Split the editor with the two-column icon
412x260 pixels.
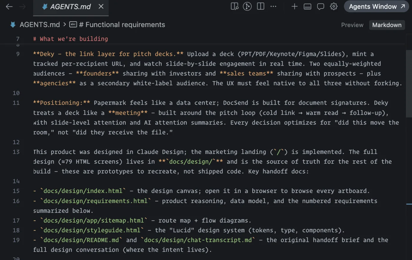pos(261,6)
